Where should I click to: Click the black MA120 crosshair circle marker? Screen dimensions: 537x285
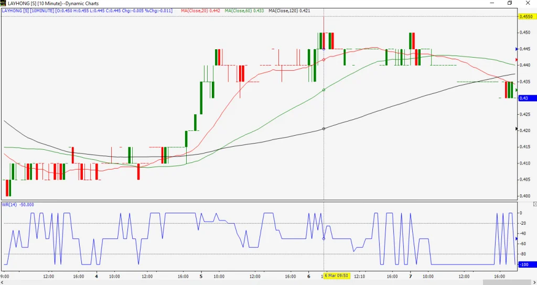coord(324,129)
